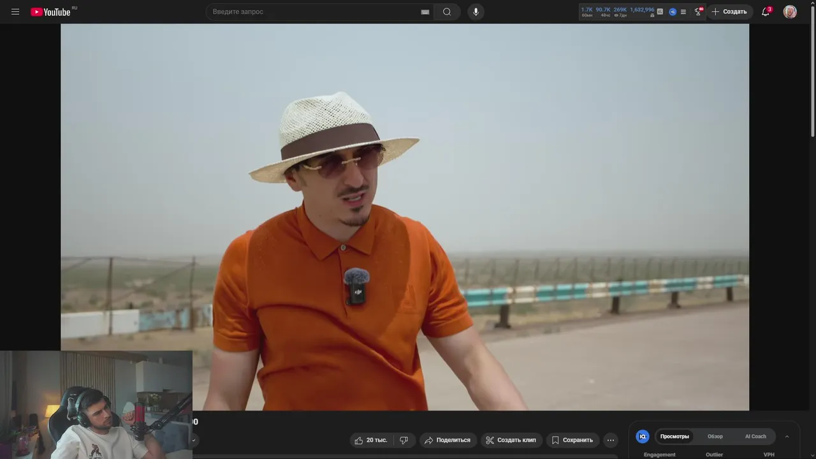Dislike the video with thumbs-down
This screenshot has height=459, width=816.
click(404, 440)
